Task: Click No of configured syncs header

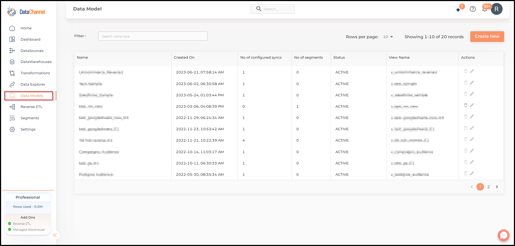Action: pyautogui.click(x=261, y=58)
